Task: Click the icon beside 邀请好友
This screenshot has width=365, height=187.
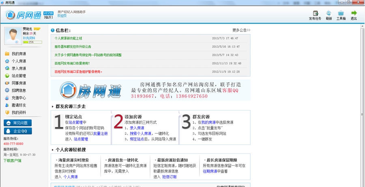Action: click(x=7, y=105)
